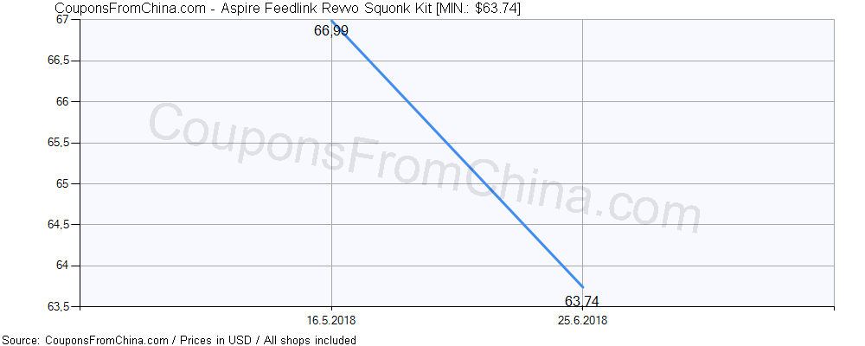Click the 66,5 y-axis label

57,61
